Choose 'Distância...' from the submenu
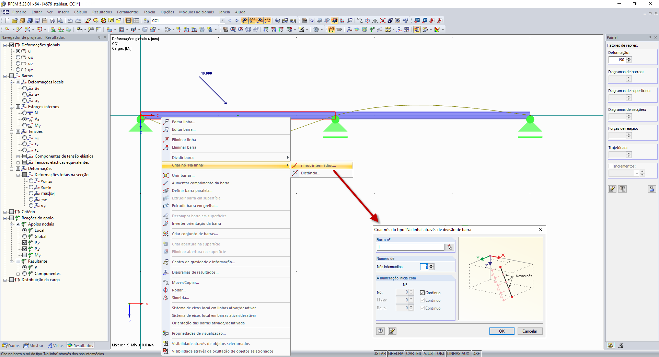The height and width of the screenshot is (357, 659). click(x=322, y=173)
